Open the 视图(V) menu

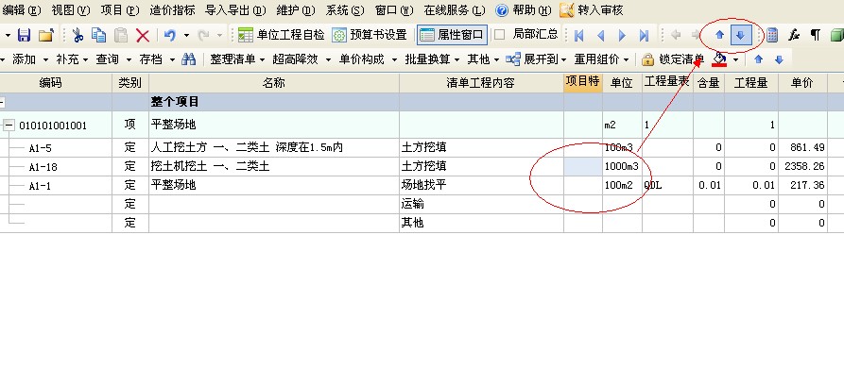coord(71,10)
